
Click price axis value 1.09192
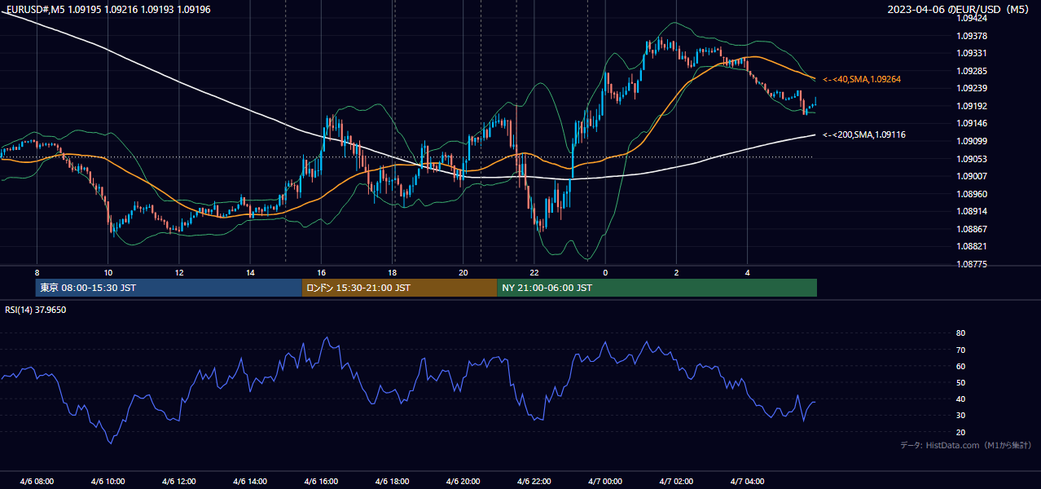(972, 106)
